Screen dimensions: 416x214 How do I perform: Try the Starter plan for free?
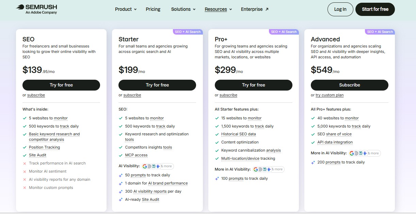157,85
